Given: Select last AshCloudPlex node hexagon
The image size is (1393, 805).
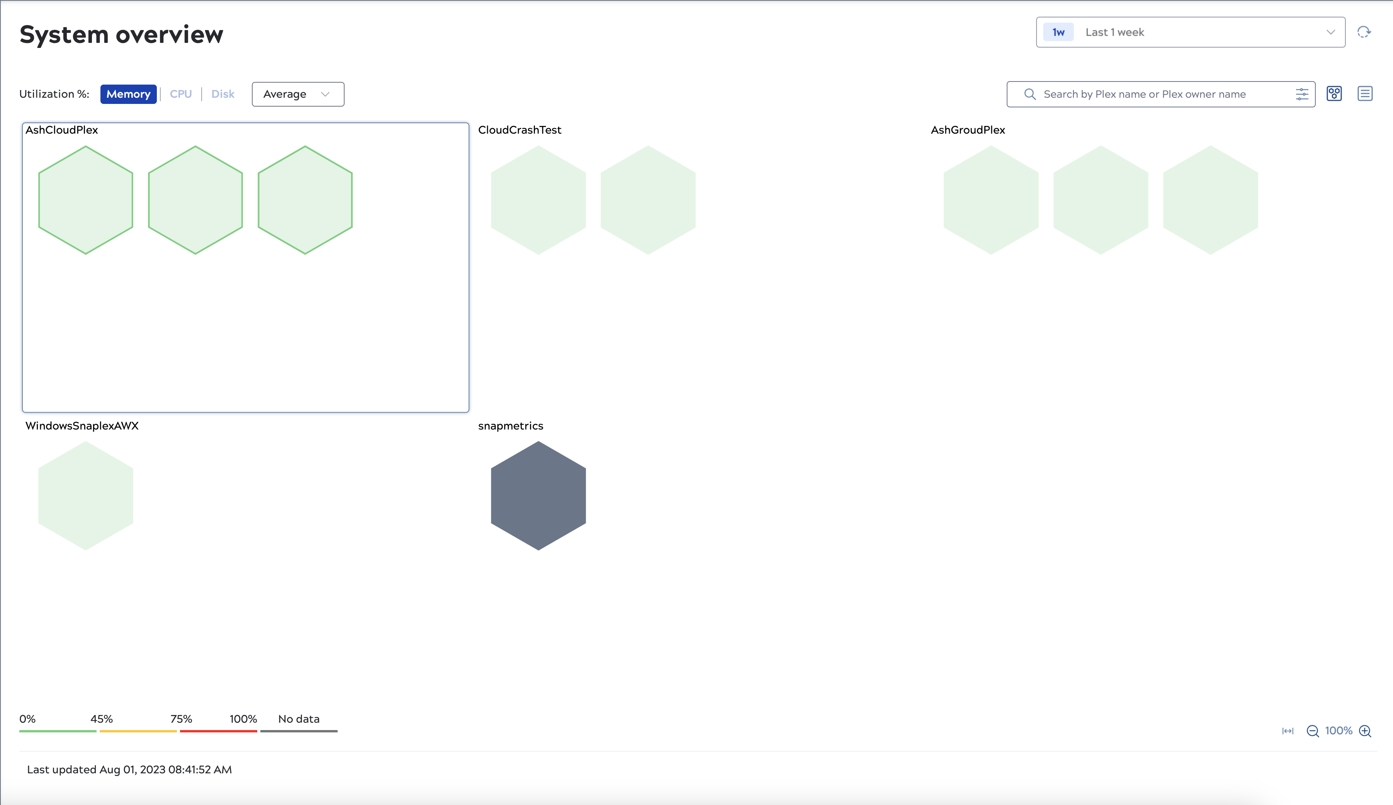Looking at the screenshot, I should [x=305, y=200].
